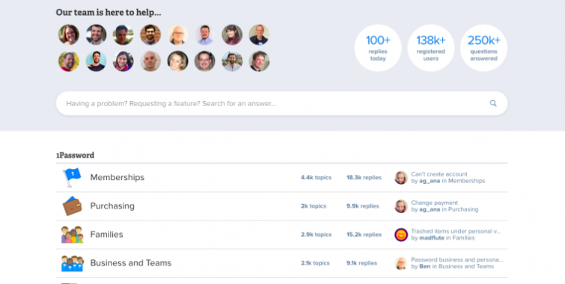Open the 'Can't create account' topic

439,174
